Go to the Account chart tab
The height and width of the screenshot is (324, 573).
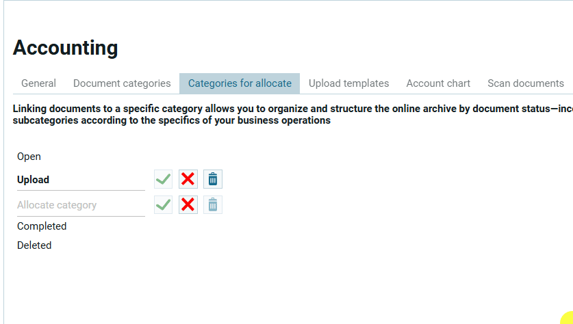pyautogui.click(x=438, y=83)
